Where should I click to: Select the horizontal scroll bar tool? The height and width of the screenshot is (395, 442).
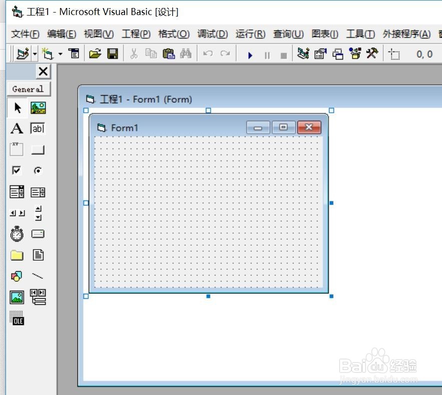[x=17, y=213]
